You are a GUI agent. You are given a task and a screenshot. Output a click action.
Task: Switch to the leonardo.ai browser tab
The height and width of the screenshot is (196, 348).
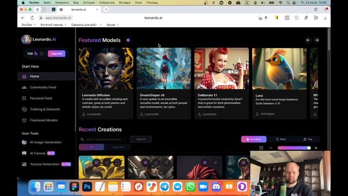[x=79, y=10]
